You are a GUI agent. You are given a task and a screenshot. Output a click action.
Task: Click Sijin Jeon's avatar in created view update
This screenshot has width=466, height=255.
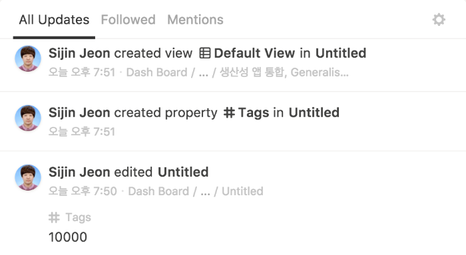point(28,58)
